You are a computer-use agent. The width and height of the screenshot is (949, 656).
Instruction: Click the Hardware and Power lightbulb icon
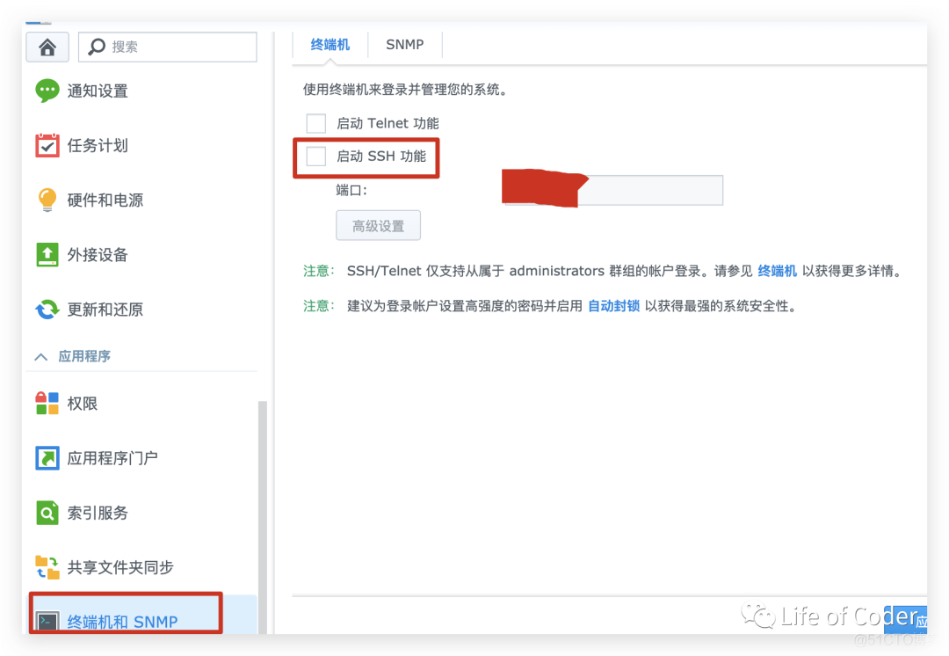tap(47, 200)
